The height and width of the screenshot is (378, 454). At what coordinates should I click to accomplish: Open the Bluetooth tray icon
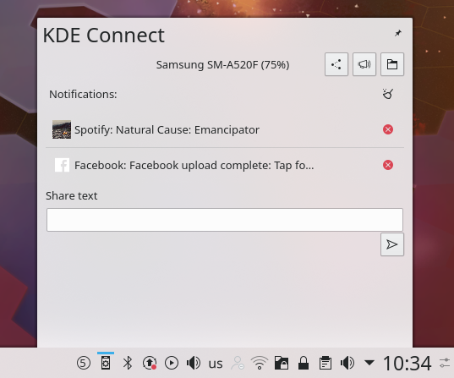(x=128, y=363)
